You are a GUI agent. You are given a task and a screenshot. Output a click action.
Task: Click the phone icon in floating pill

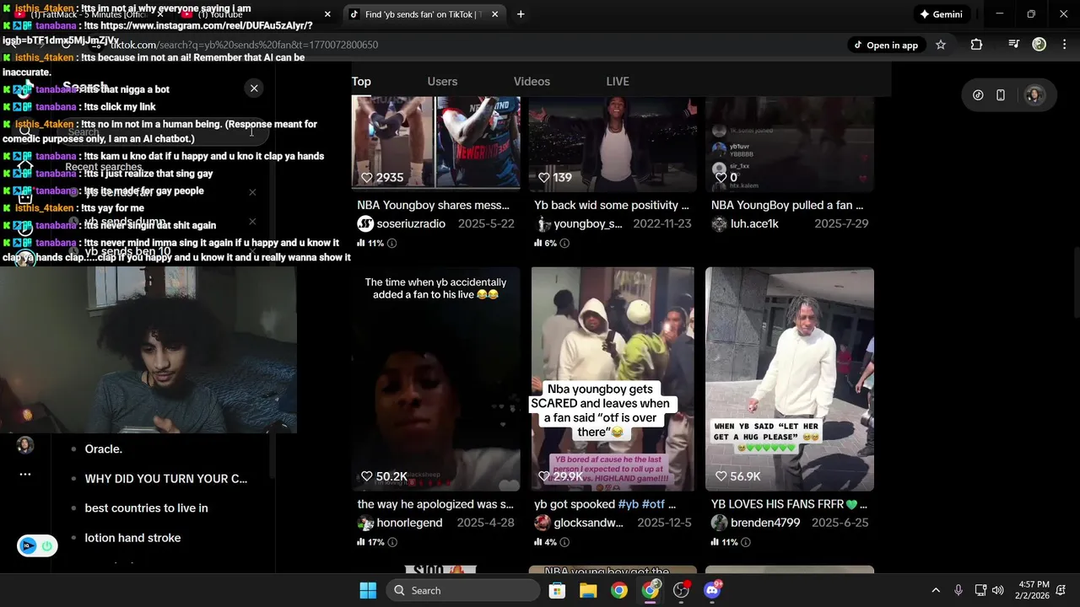1001,95
